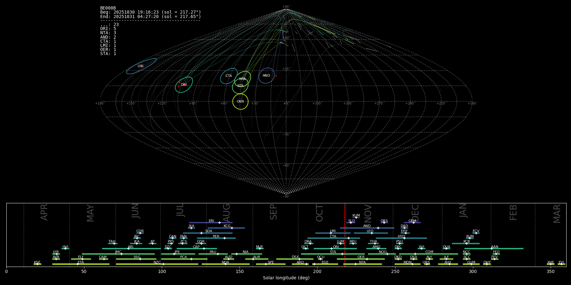Click the OER radiant circle on sky map
Screen dimensions: 571x285
240,102
